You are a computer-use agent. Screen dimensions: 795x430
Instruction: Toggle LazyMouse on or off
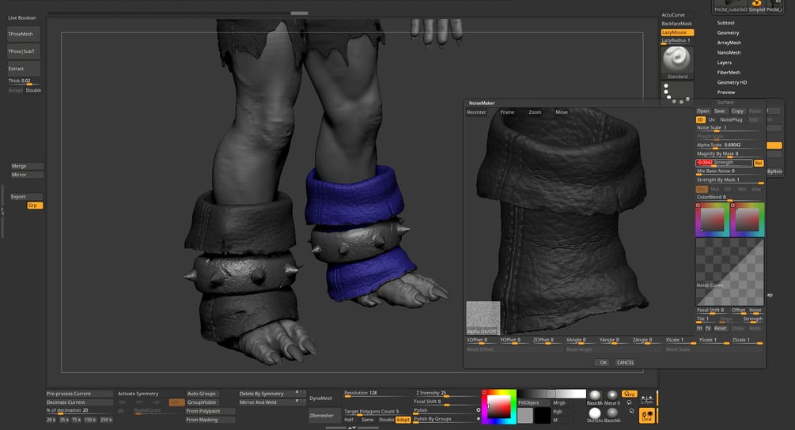(677, 32)
